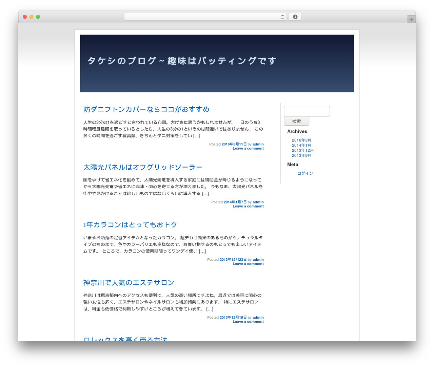Open post 防ダニフトンカバーならココがおすすめ
This screenshot has height=367, width=434.
tap(146, 109)
